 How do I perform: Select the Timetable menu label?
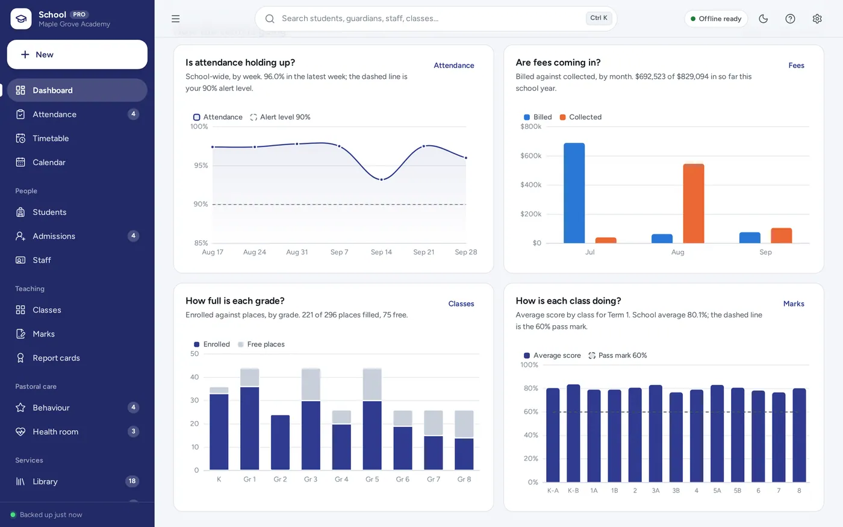51,139
